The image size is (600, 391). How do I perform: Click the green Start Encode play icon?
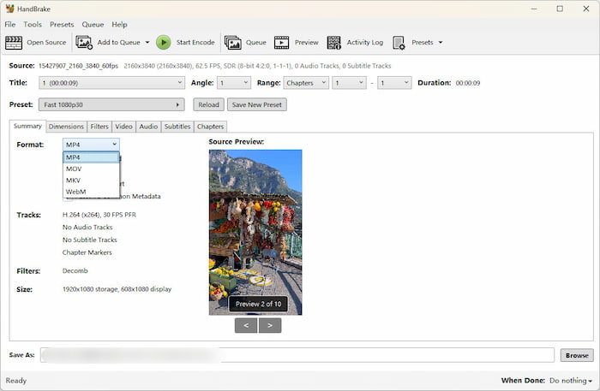coord(164,43)
